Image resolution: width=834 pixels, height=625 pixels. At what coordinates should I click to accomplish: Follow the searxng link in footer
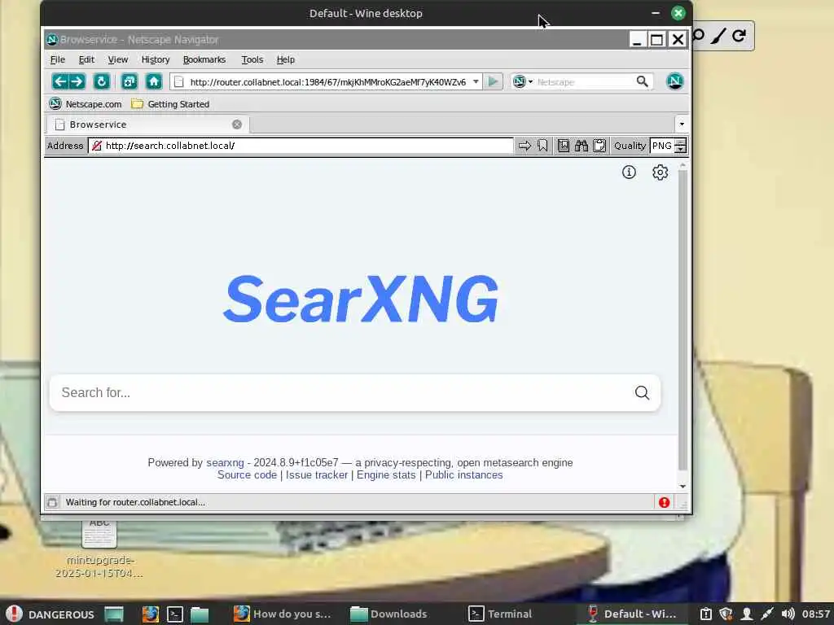(225, 463)
